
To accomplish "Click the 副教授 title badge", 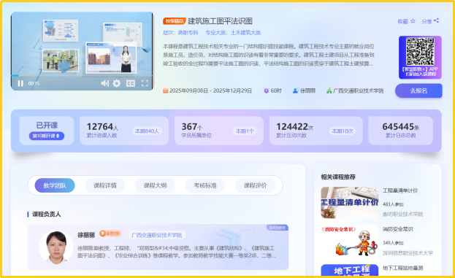I will tap(110, 233).
